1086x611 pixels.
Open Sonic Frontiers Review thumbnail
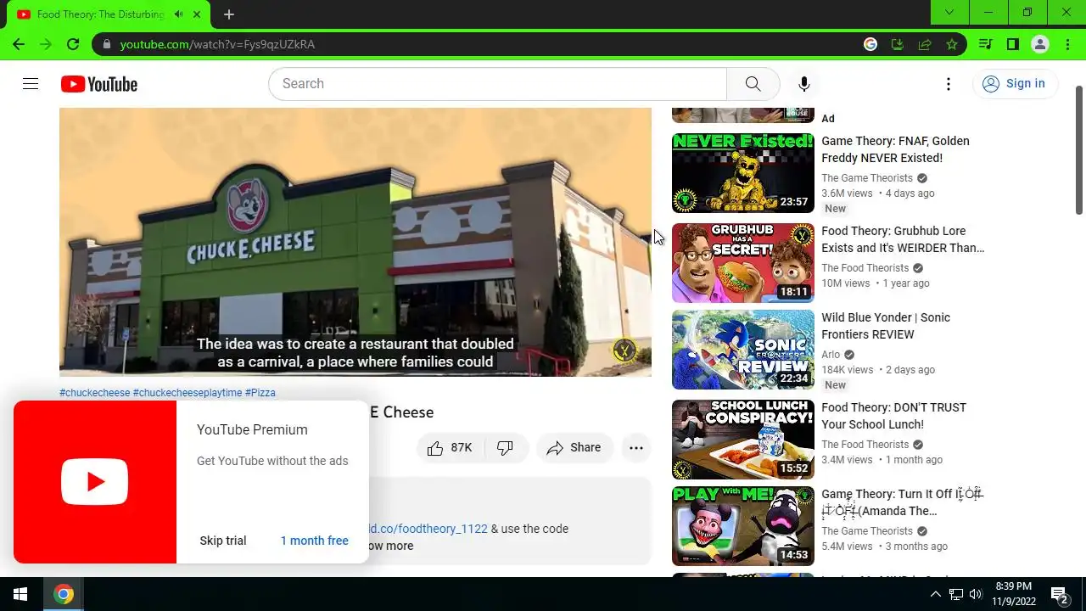tap(743, 350)
